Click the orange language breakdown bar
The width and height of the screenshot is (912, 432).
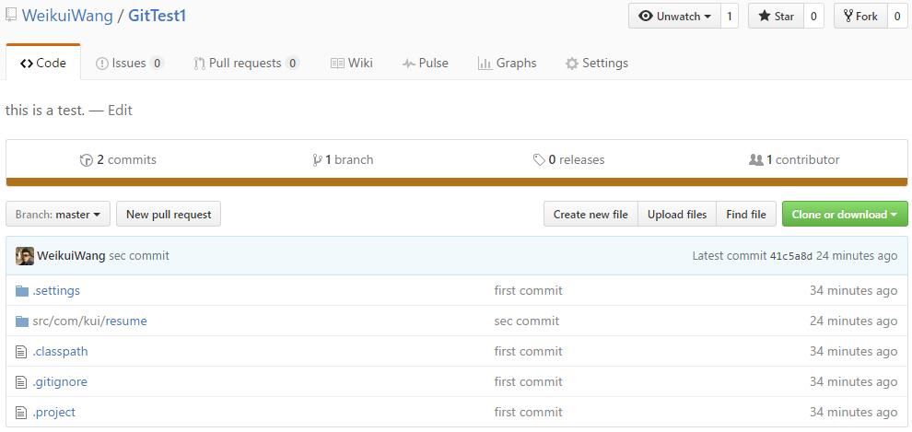pyautogui.click(x=456, y=182)
